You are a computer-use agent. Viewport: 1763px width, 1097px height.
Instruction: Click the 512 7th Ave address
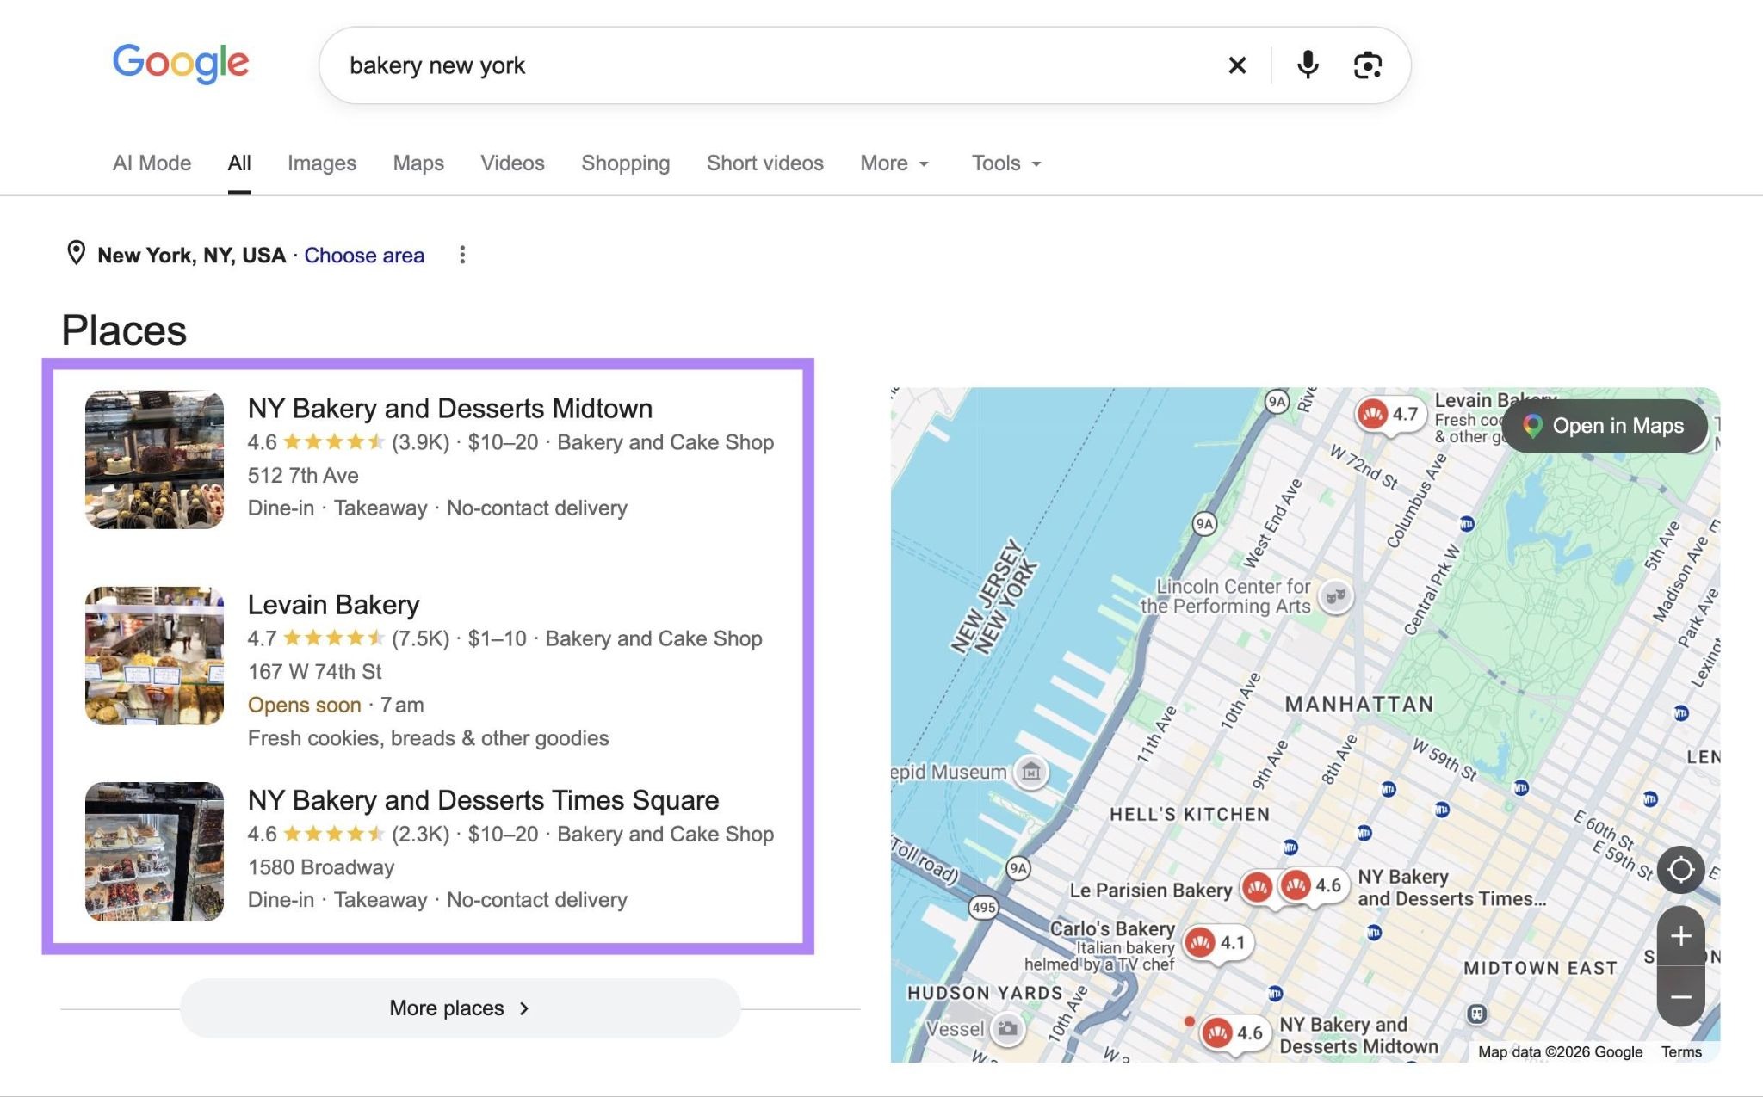click(x=303, y=475)
